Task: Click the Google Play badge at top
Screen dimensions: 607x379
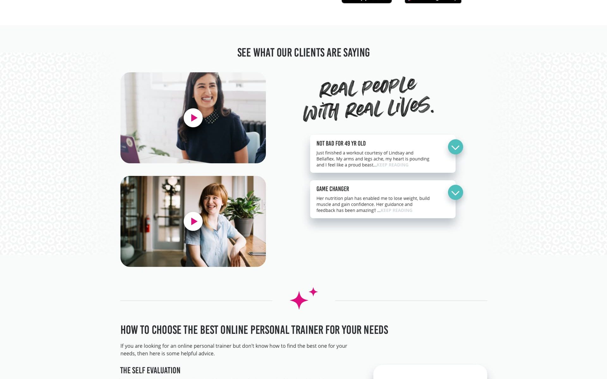Action: [x=433, y=1]
